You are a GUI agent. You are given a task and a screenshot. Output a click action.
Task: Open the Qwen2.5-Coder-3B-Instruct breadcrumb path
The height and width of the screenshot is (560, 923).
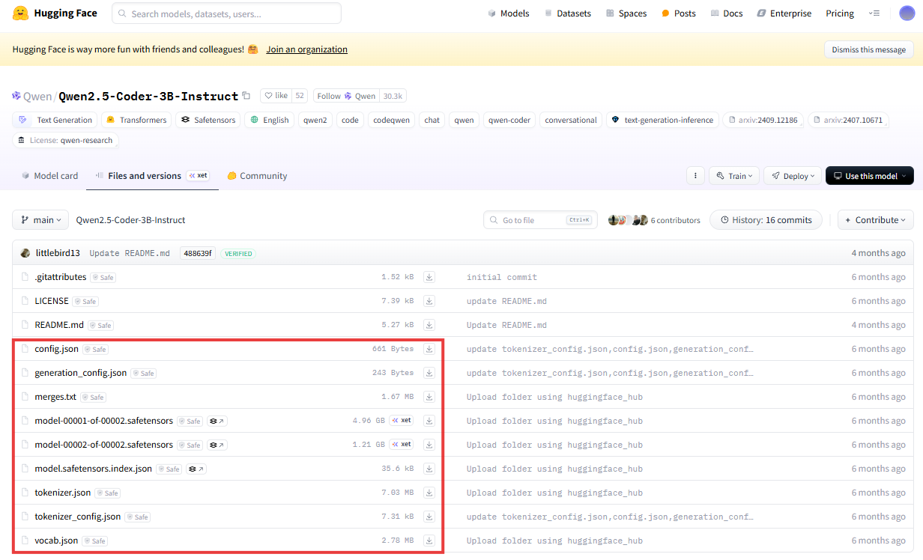pos(130,220)
